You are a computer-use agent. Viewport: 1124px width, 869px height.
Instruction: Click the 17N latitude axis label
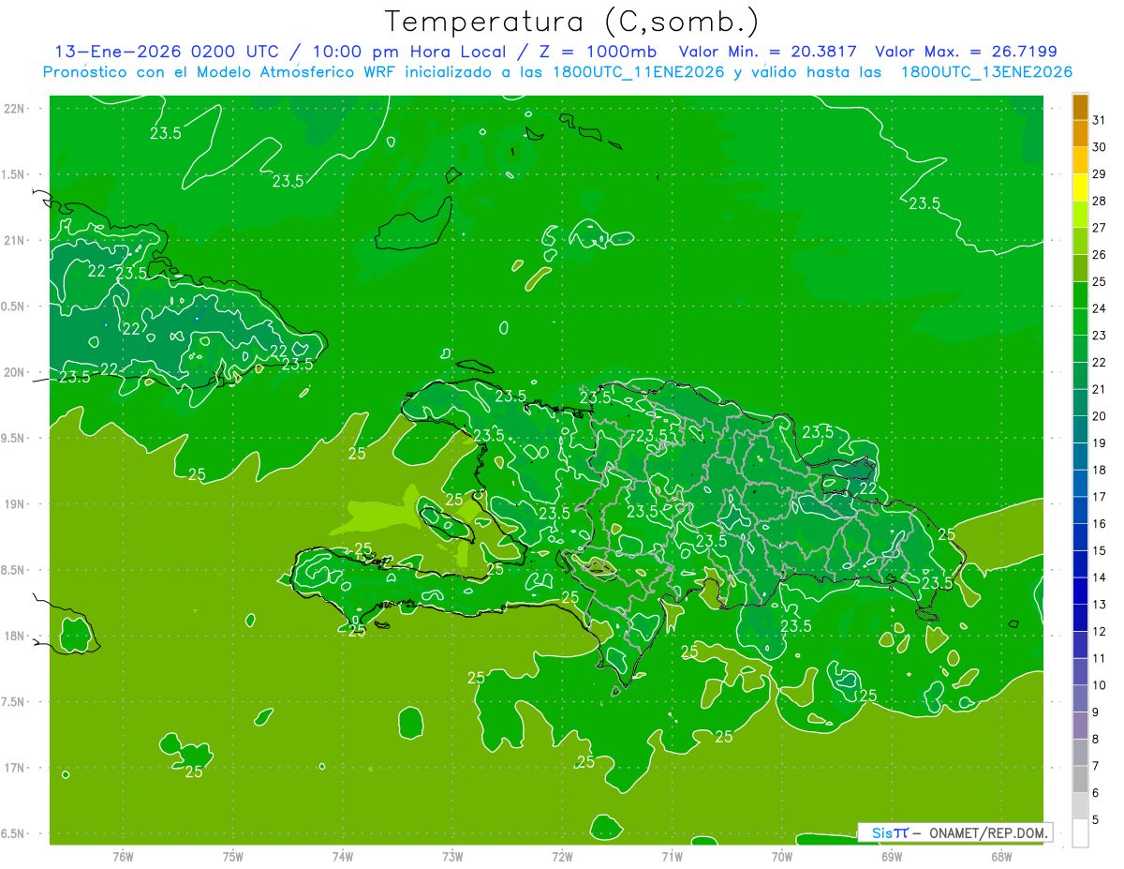click(x=13, y=768)
